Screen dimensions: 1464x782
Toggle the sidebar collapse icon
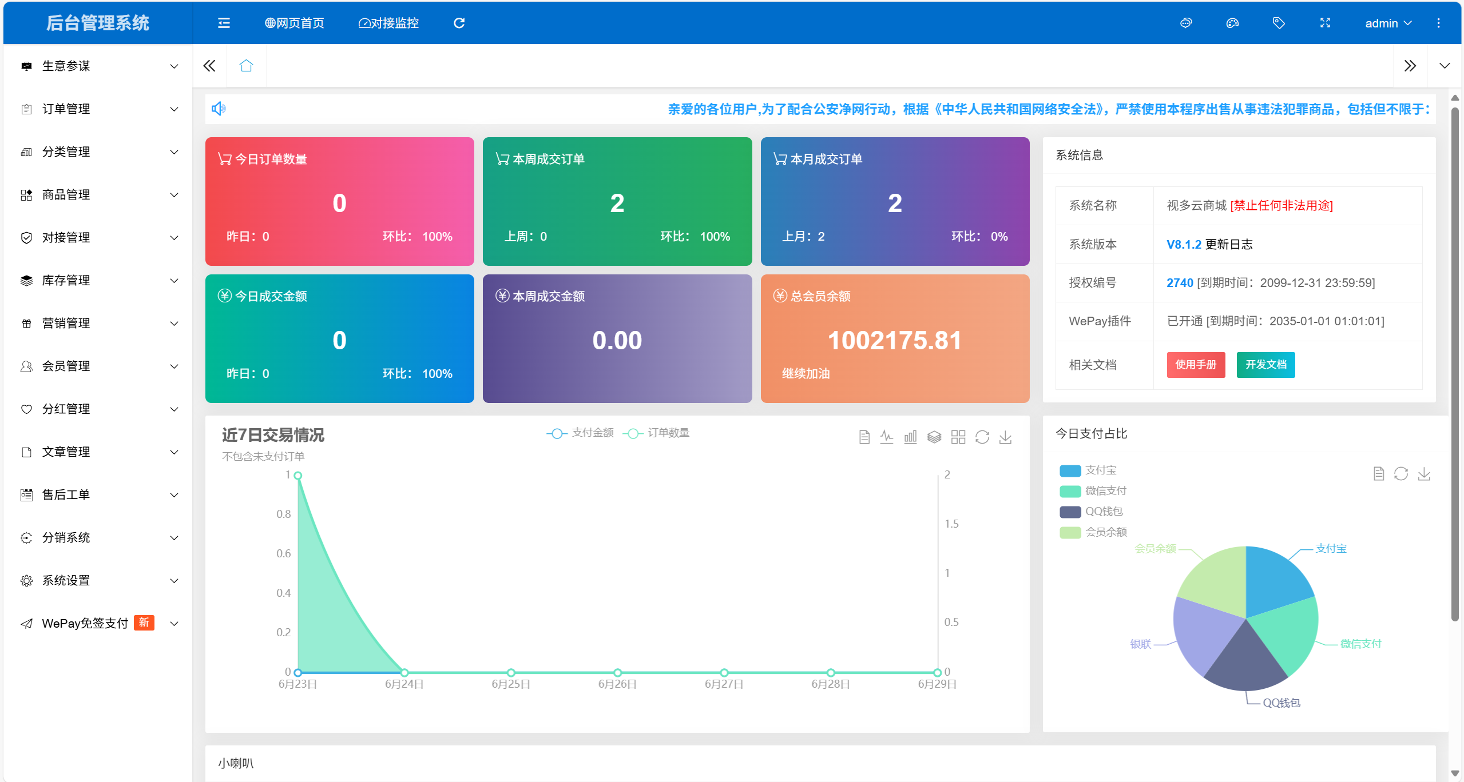click(x=224, y=23)
